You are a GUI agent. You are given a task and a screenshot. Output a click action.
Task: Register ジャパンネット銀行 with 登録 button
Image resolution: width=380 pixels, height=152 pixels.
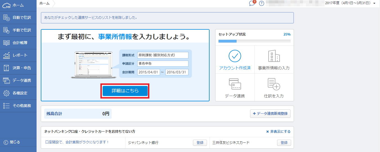(200, 142)
